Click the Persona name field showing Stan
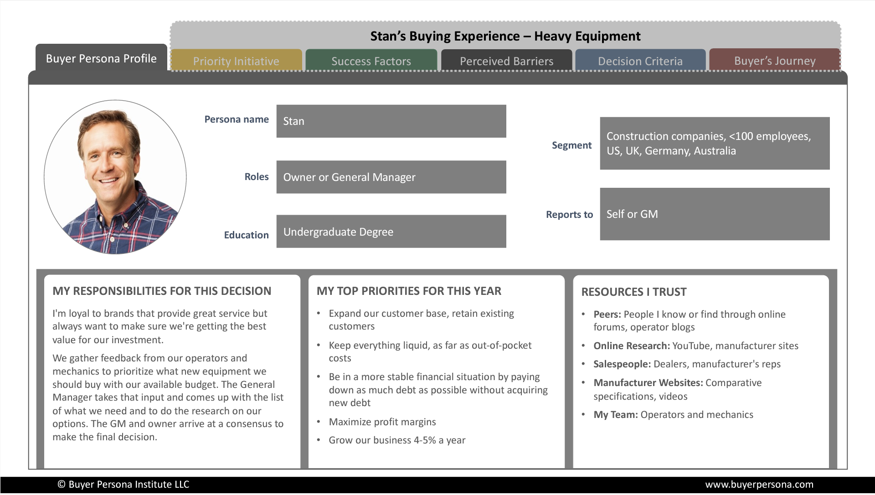This screenshot has width=875, height=495. pyautogui.click(x=391, y=121)
